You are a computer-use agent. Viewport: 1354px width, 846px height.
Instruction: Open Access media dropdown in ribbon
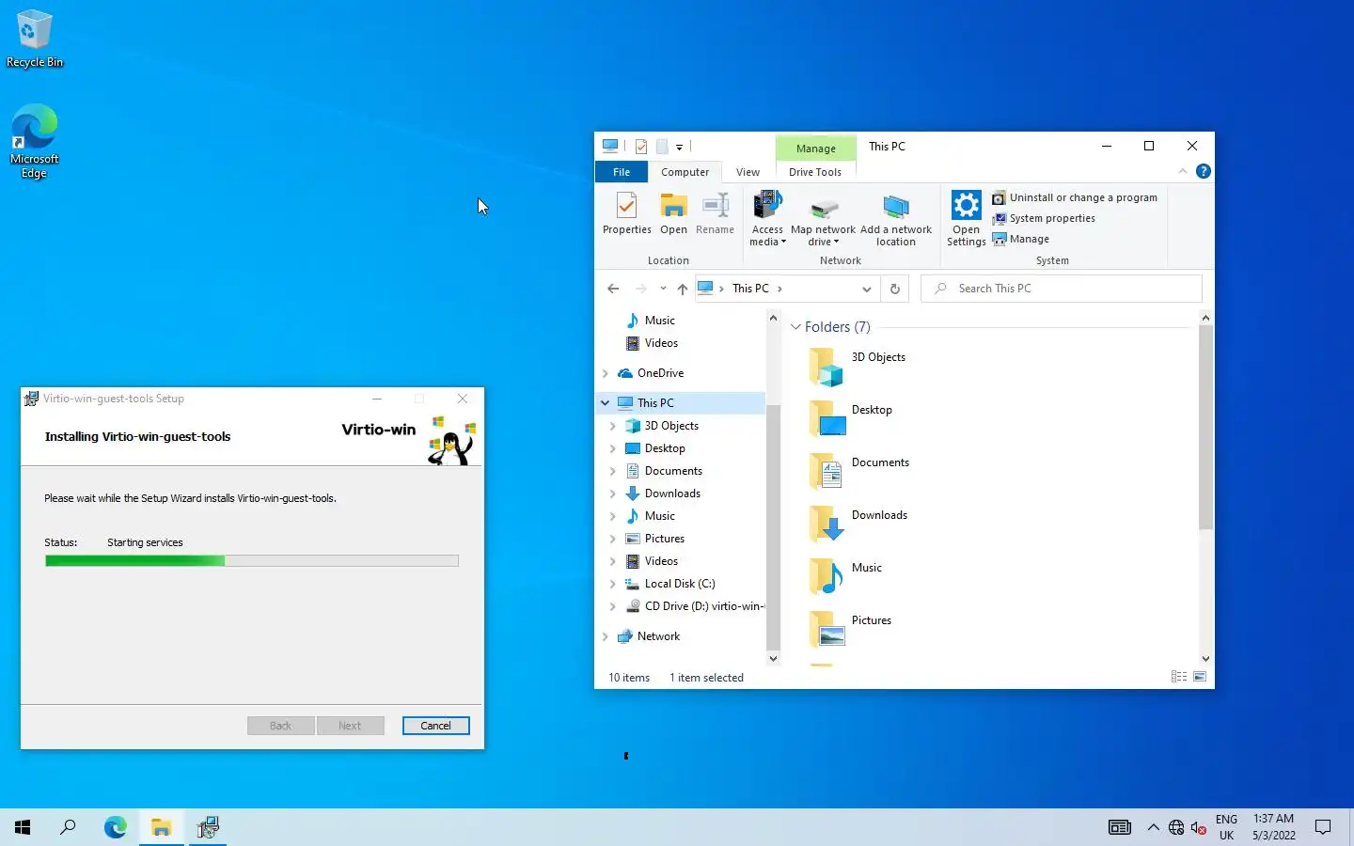click(x=767, y=218)
